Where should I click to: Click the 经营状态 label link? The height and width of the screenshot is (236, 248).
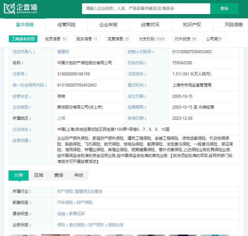(x=20, y=96)
